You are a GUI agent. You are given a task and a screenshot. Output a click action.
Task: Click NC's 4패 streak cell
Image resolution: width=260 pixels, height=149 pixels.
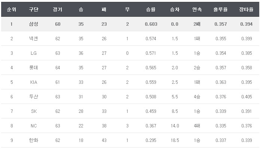pos(197,126)
